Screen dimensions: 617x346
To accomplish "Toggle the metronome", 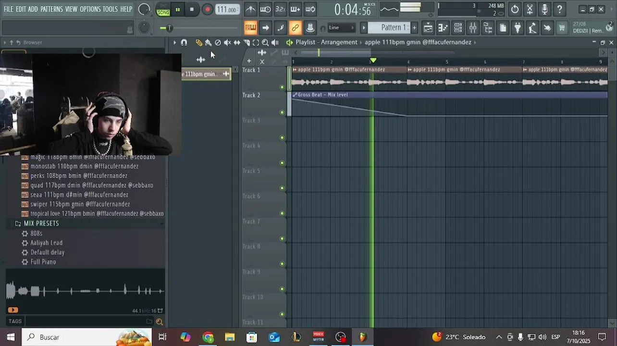I will [x=250, y=9].
